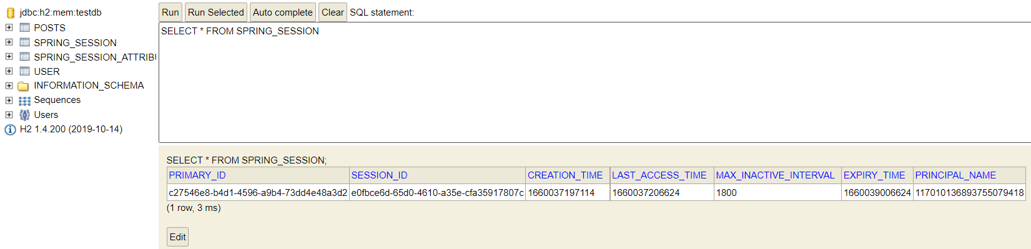This screenshot has width=1031, height=249.
Task: Click the USER table icon
Action: [25, 71]
